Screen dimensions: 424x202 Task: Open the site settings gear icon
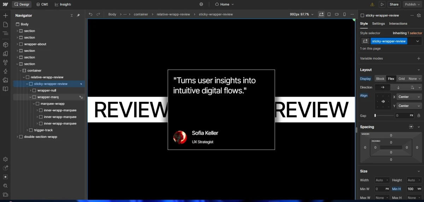coord(5,159)
